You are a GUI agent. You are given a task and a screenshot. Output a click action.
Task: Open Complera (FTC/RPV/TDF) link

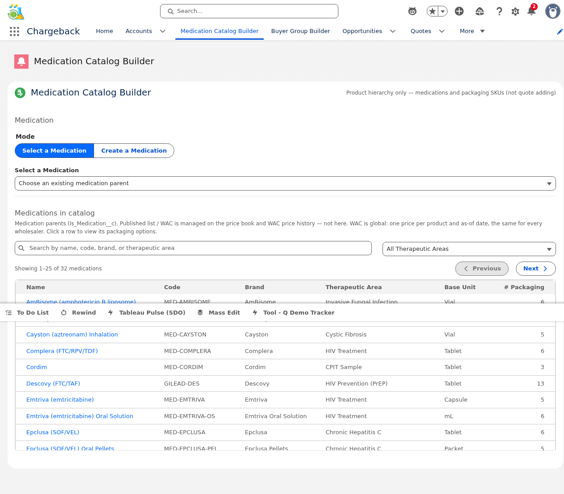point(62,351)
